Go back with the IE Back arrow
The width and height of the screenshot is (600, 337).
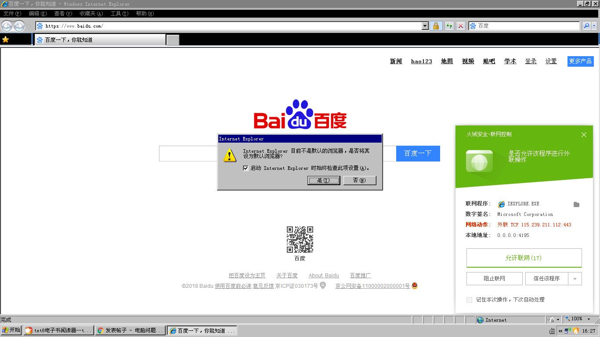7,26
